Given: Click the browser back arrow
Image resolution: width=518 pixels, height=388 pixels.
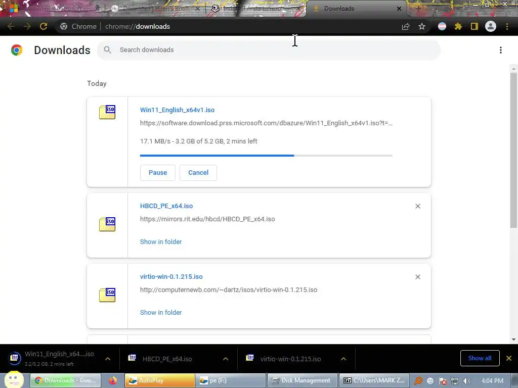Looking at the screenshot, I should 11,26.
